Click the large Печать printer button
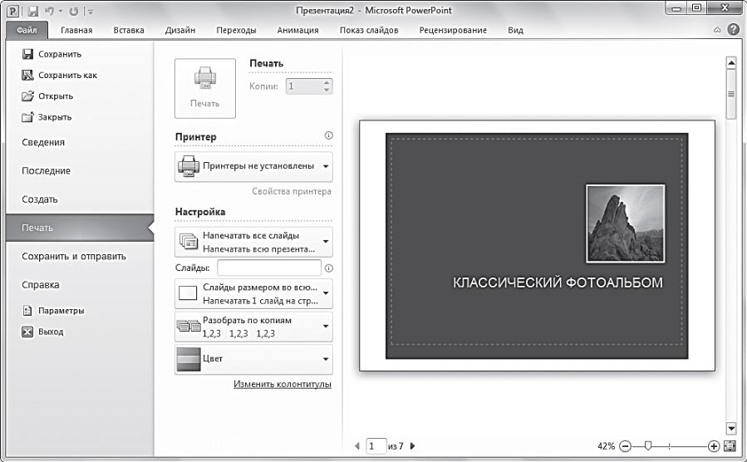This screenshot has width=747, height=462. pos(205,88)
